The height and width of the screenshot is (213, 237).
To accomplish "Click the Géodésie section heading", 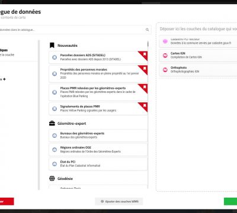I will tap(65, 179).
